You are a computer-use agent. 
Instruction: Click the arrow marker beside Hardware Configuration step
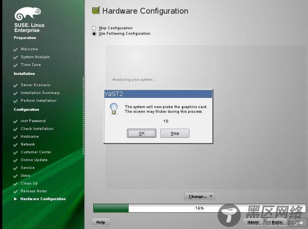pos(15,199)
